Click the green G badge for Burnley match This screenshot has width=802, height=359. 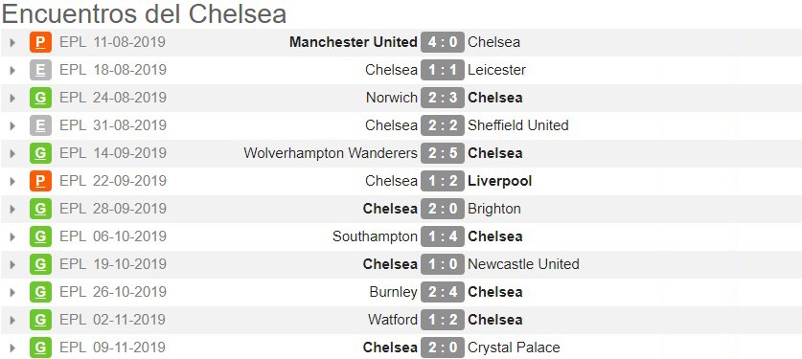coord(40,292)
